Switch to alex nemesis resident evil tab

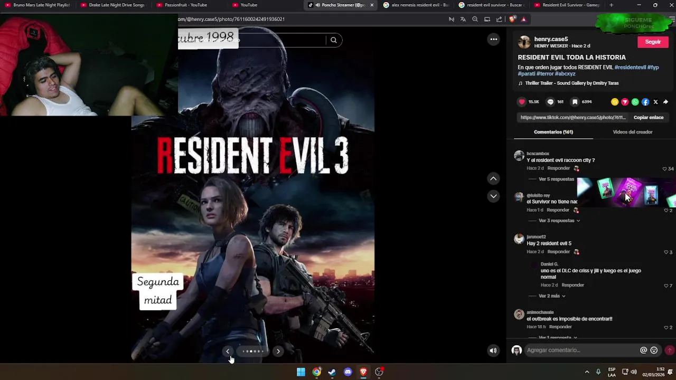point(416,5)
